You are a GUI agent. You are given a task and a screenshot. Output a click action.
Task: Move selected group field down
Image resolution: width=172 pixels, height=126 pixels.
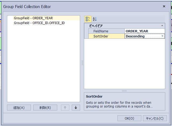tap(76, 108)
